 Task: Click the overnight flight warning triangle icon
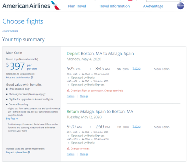click(x=68, y=91)
